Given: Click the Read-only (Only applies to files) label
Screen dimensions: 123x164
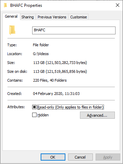Looking at the screenshot, I should pos(70,107).
